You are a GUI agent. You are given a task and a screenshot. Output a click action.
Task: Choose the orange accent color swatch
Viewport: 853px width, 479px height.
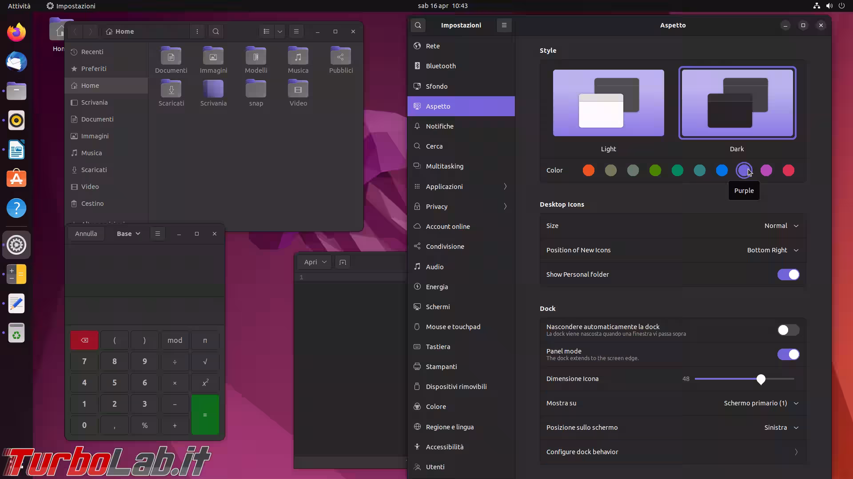click(x=588, y=170)
